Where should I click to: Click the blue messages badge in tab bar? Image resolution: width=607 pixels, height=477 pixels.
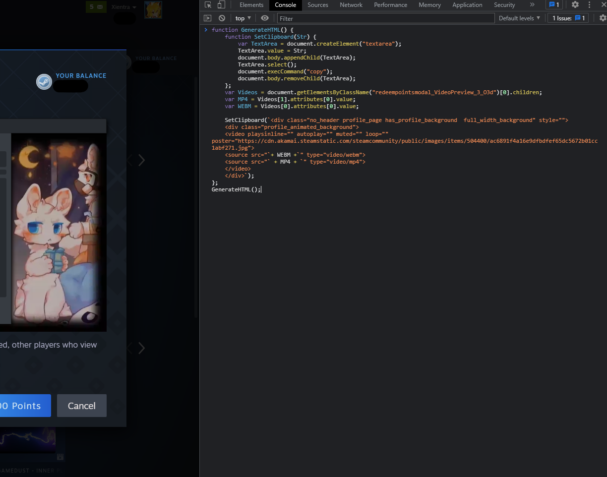pos(554,5)
